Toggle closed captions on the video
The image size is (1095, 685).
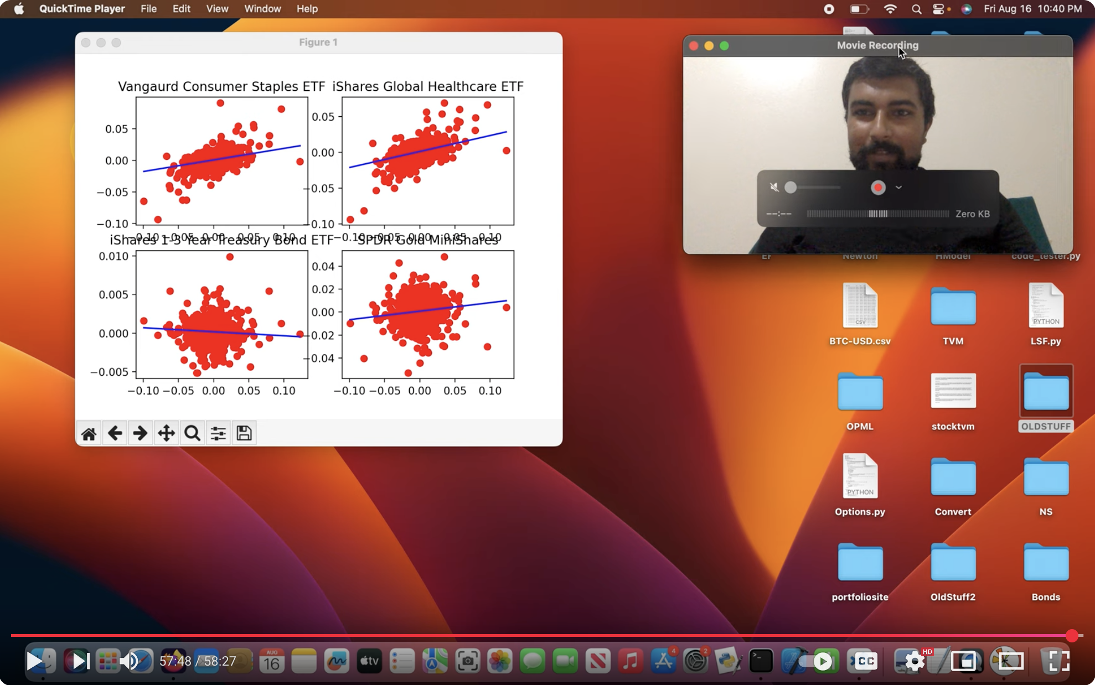coord(866,661)
